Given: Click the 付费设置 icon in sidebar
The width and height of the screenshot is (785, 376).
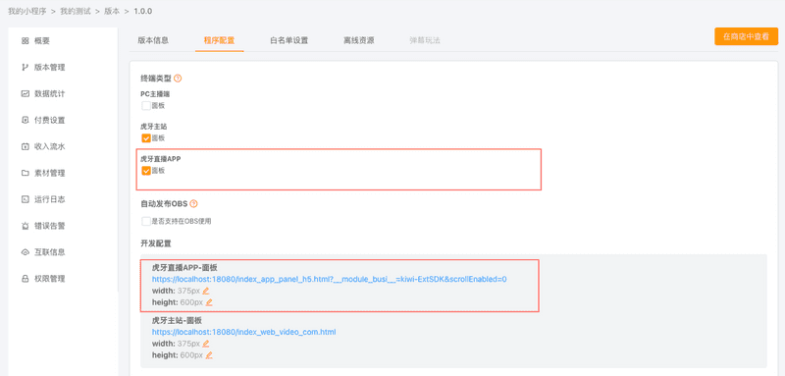Looking at the screenshot, I should point(25,120).
